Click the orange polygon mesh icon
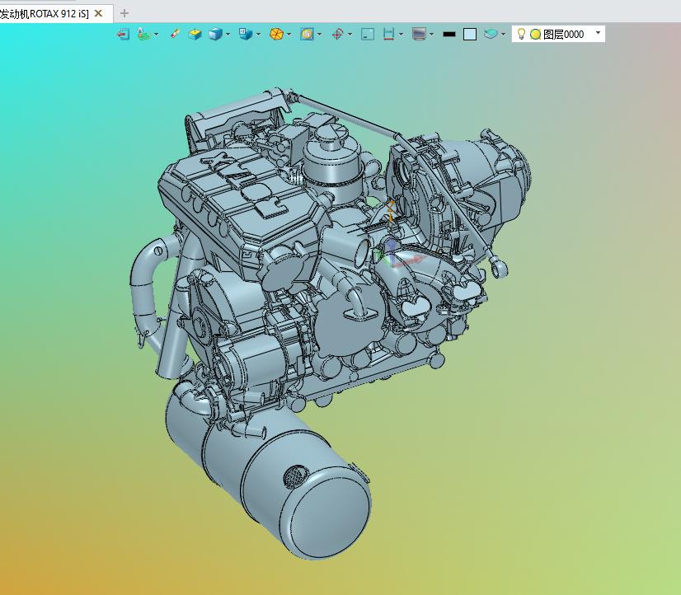This screenshot has width=681, height=595. (x=276, y=34)
